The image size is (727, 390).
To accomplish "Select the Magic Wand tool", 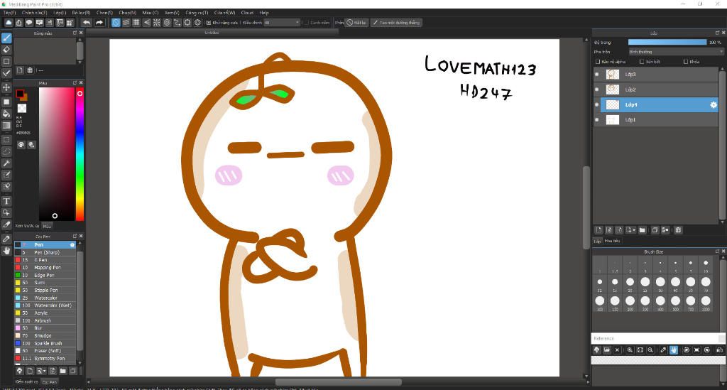I will [x=6, y=163].
